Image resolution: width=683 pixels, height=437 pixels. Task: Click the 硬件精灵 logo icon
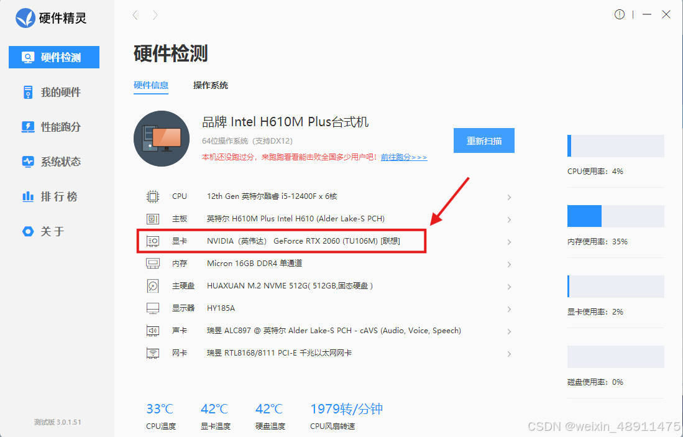tap(25, 18)
